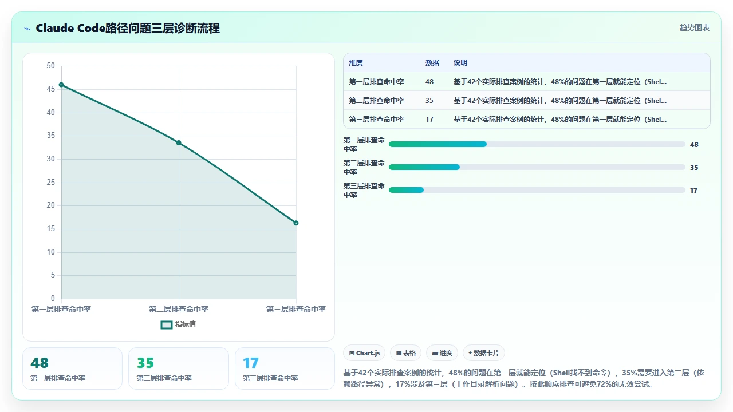Click the 说明 column header
733x412 pixels.
point(461,63)
